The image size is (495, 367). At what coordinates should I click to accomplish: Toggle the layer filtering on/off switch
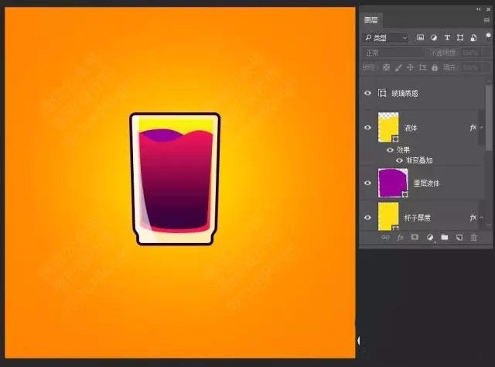pos(488,36)
